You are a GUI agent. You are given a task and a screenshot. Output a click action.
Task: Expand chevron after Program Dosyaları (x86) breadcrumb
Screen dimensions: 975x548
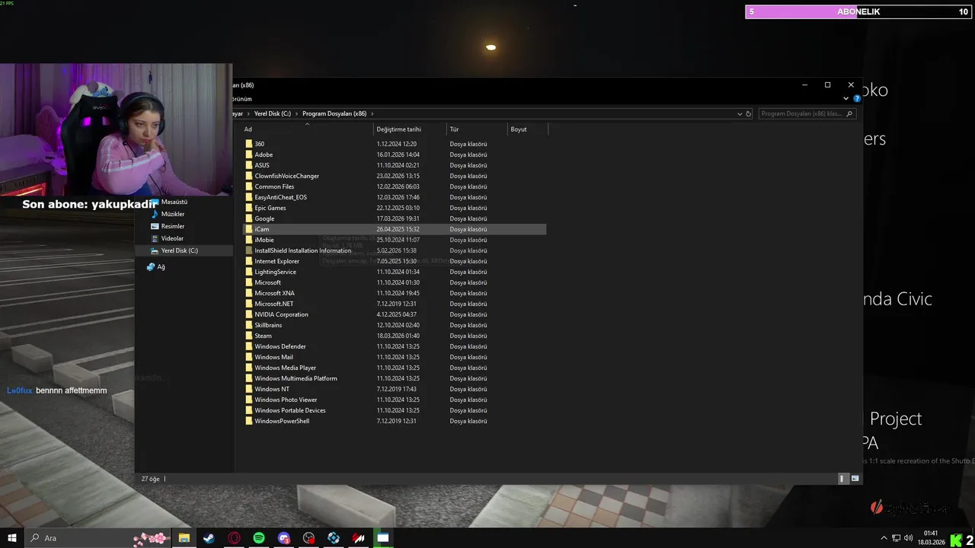pos(372,113)
